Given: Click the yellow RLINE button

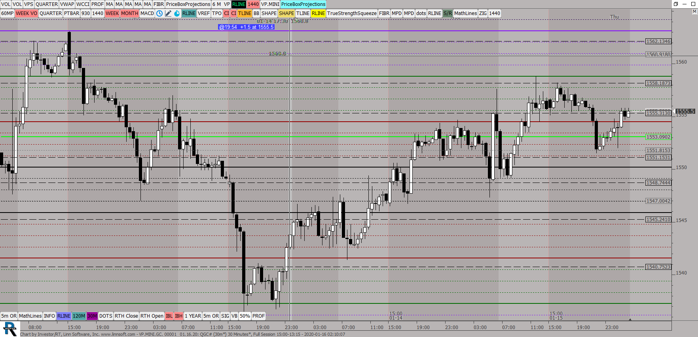Looking at the screenshot, I should pos(318,13).
